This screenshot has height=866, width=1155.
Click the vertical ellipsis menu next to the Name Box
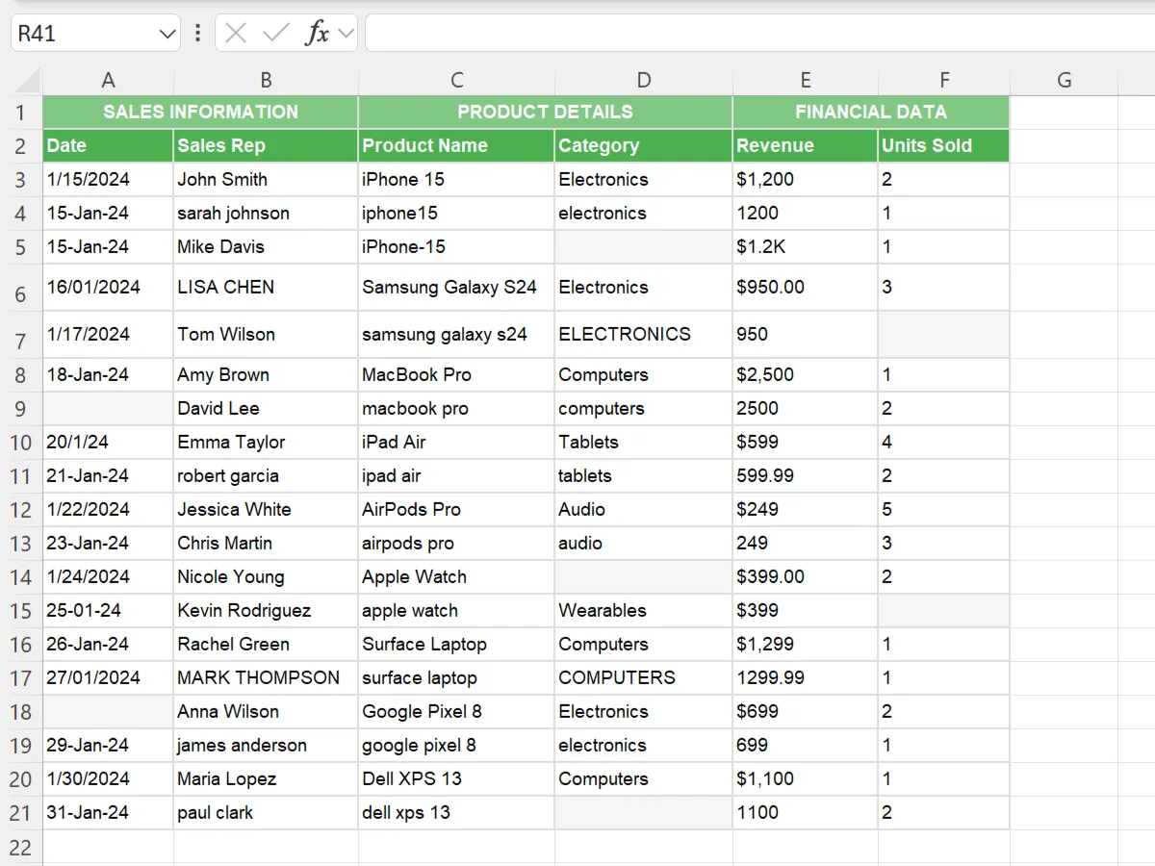click(x=197, y=32)
